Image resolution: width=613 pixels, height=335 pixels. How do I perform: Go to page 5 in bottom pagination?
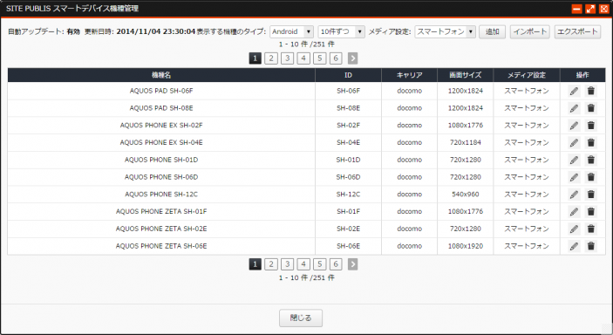319,264
